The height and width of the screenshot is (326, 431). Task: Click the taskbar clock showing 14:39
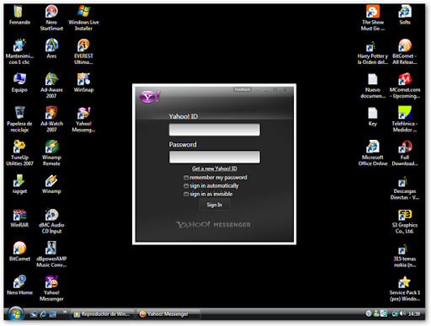point(414,313)
